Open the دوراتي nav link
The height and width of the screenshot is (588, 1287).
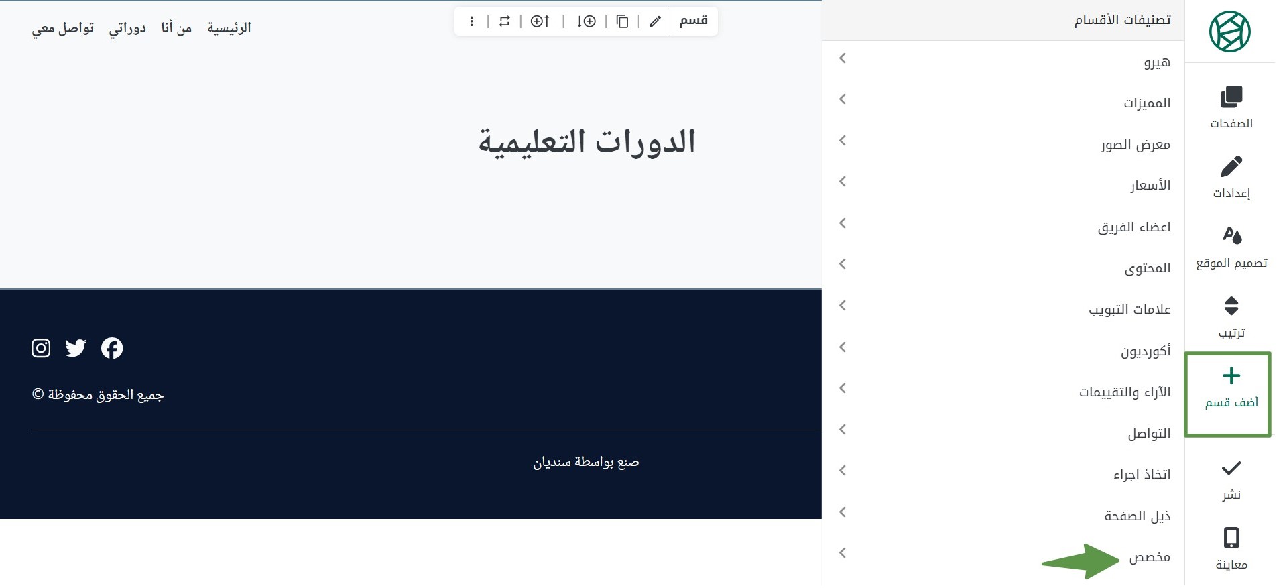[x=127, y=27]
